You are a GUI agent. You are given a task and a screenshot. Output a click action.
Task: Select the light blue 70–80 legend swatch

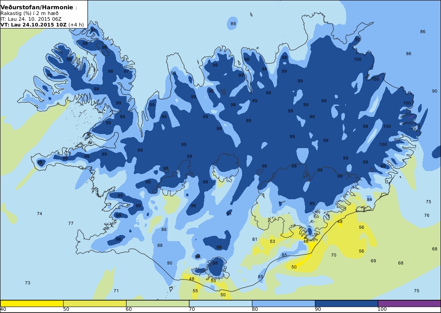(x=221, y=303)
